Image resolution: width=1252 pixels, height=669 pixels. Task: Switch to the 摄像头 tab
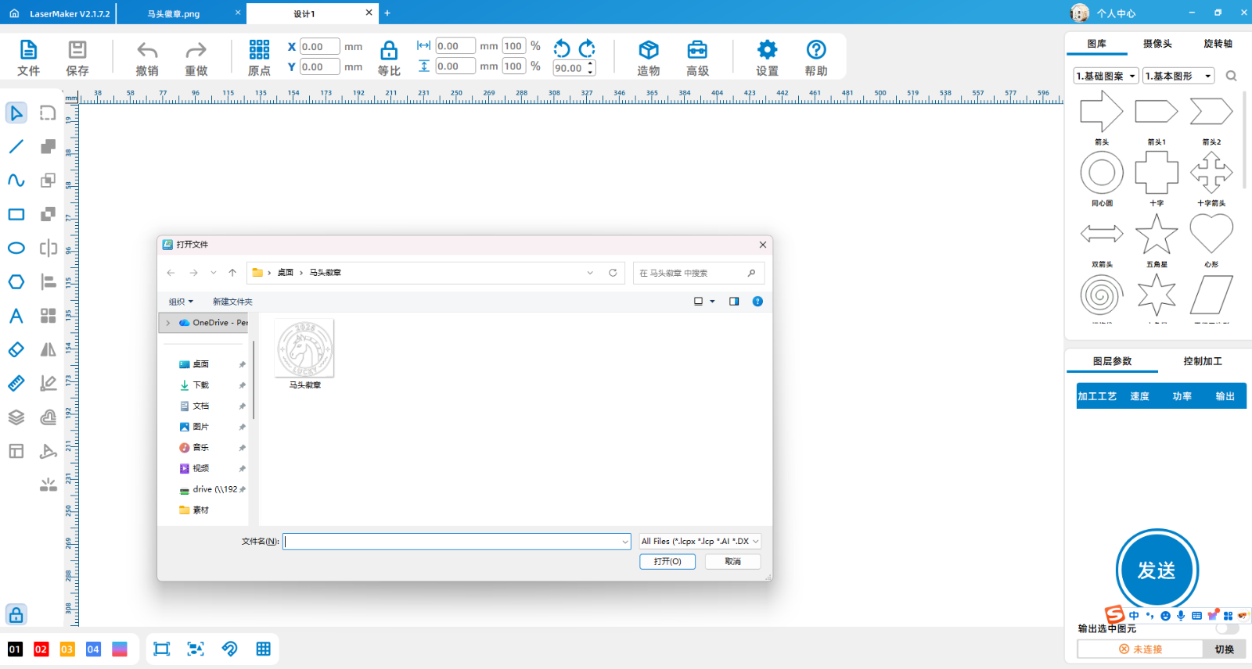1157,44
